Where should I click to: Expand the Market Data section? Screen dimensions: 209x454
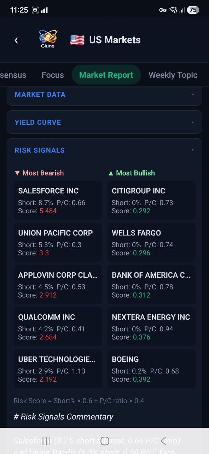[105, 94]
